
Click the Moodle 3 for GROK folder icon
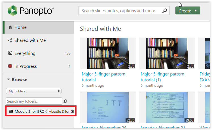click(11, 111)
